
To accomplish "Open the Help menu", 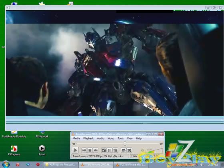I will [138, 138].
